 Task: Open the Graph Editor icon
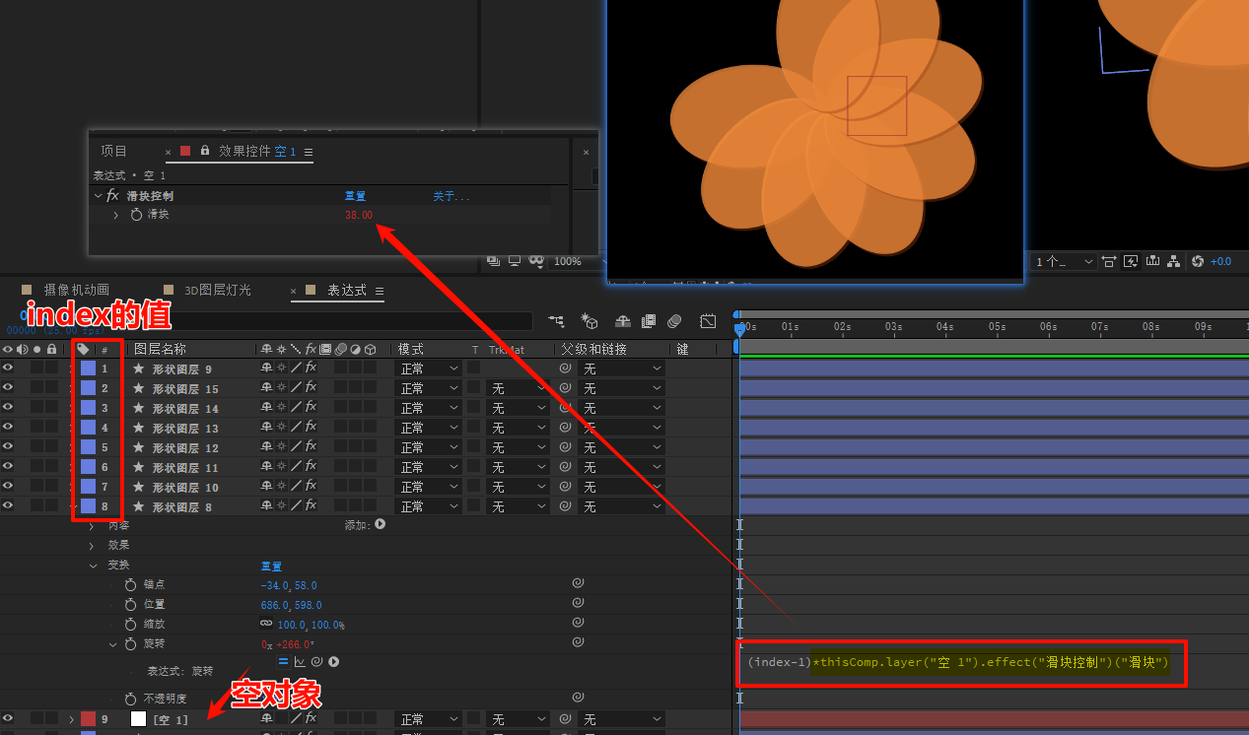708,321
